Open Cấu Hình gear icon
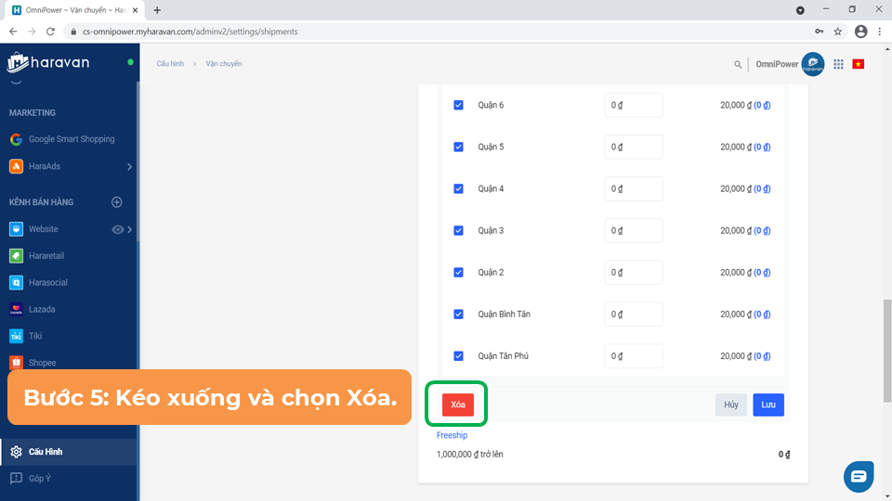 16,452
